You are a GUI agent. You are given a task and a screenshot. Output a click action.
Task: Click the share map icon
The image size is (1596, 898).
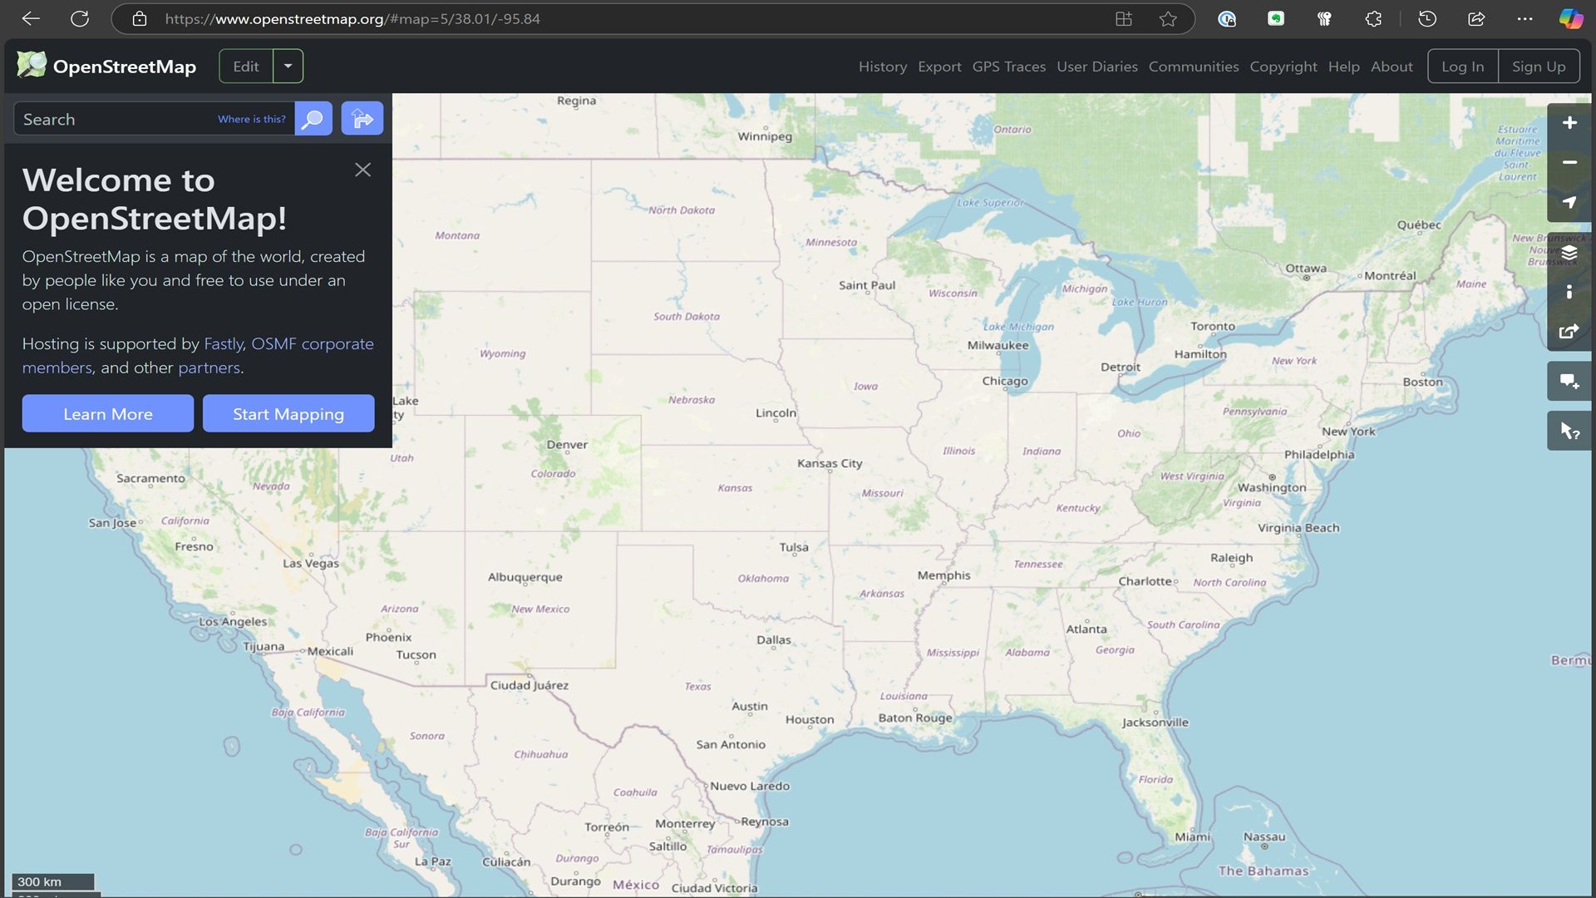tap(1569, 332)
